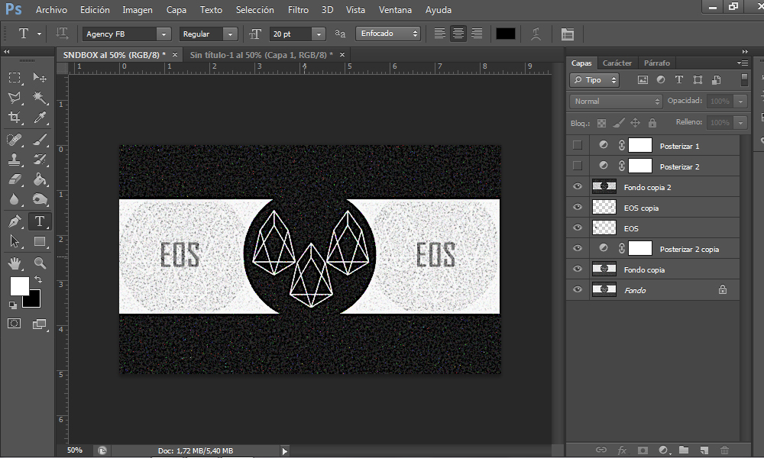
Task: Select the Crop tool
Action: click(15, 118)
